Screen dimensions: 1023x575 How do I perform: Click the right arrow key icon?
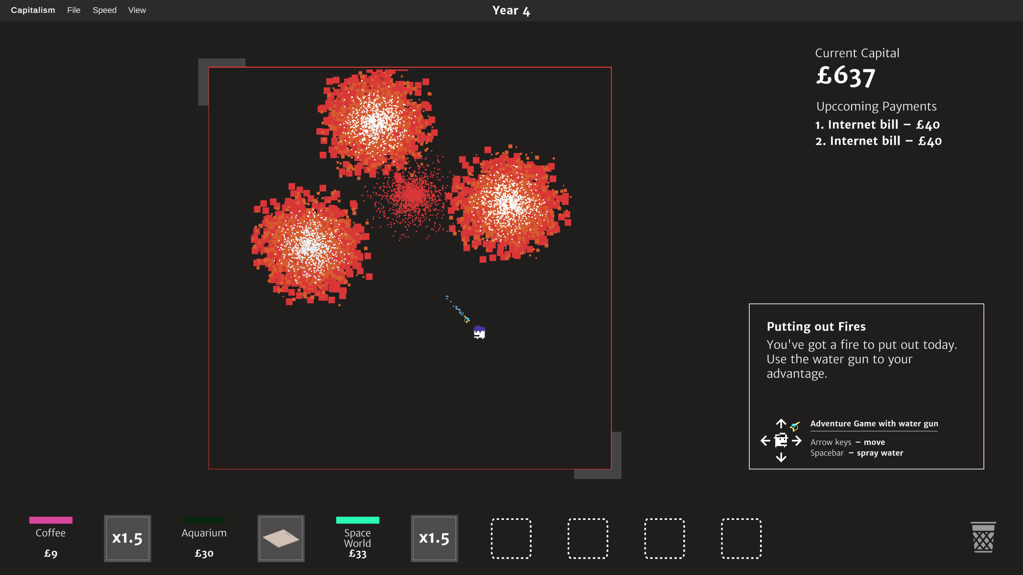[x=796, y=440]
